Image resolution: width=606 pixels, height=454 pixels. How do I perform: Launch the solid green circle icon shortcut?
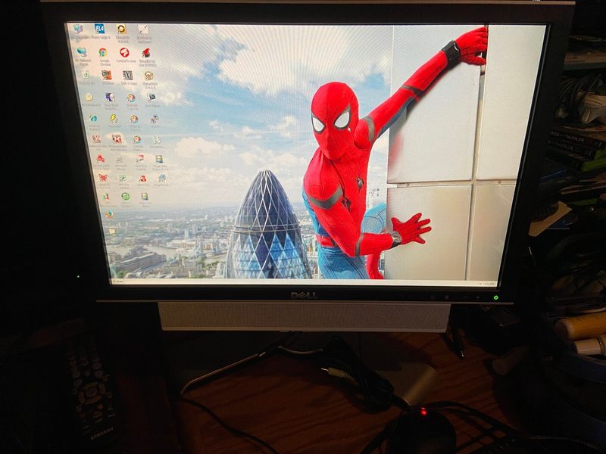(x=126, y=197)
